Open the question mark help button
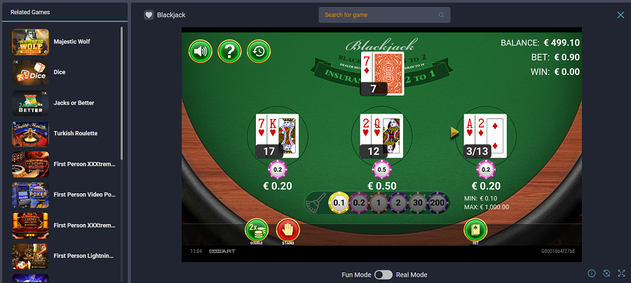Image resolution: width=631 pixels, height=283 pixels. pyautogui.click(x=229, y=51)
